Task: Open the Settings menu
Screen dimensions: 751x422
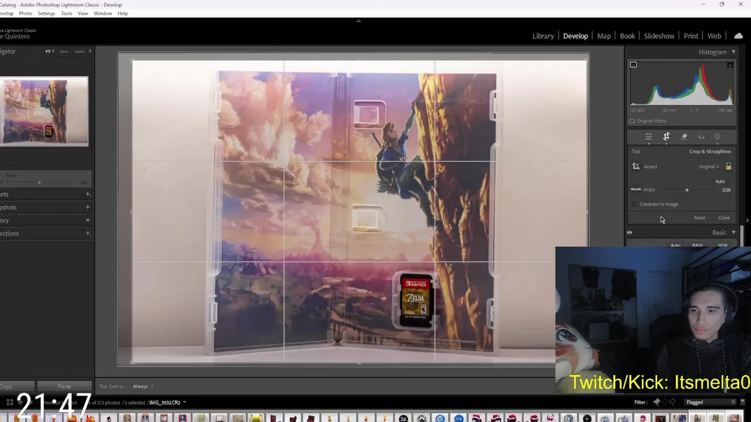Action: [46, 13]
